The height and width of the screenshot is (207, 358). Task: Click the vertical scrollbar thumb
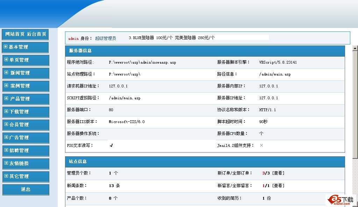(355, 105)
